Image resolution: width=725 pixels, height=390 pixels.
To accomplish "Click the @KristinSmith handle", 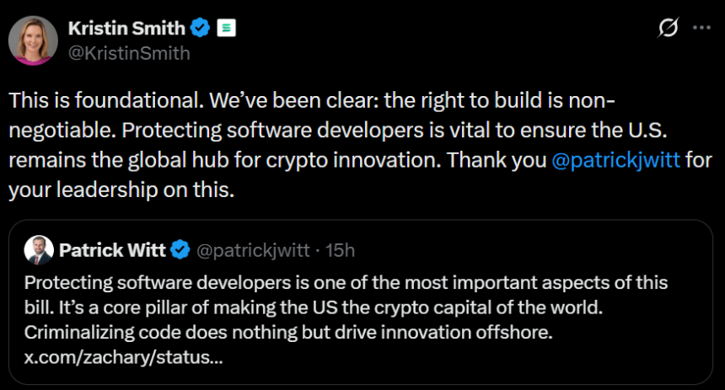I will point(128,53).
